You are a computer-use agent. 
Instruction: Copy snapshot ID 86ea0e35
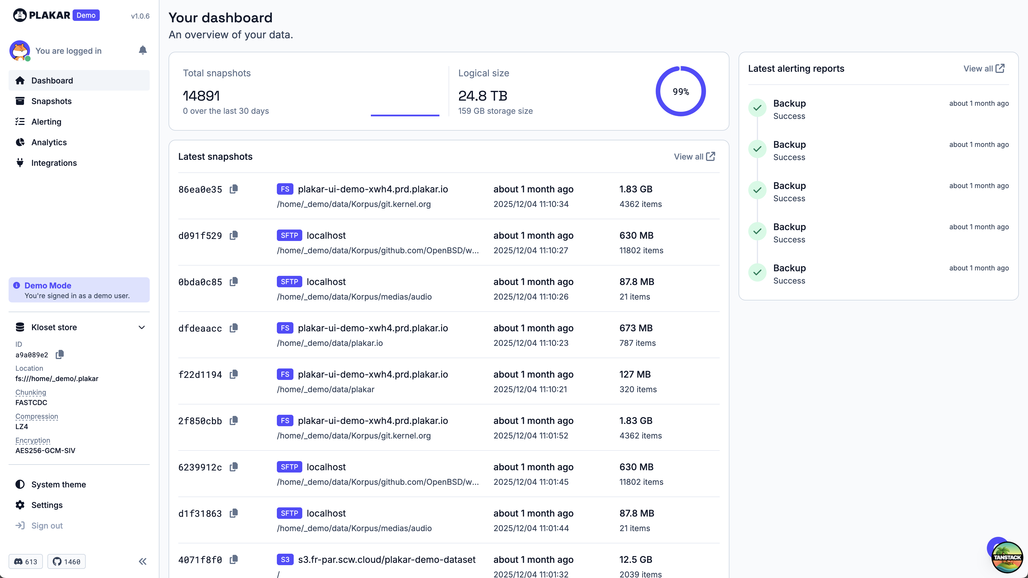pyautogui.click(x=234, y=189)
